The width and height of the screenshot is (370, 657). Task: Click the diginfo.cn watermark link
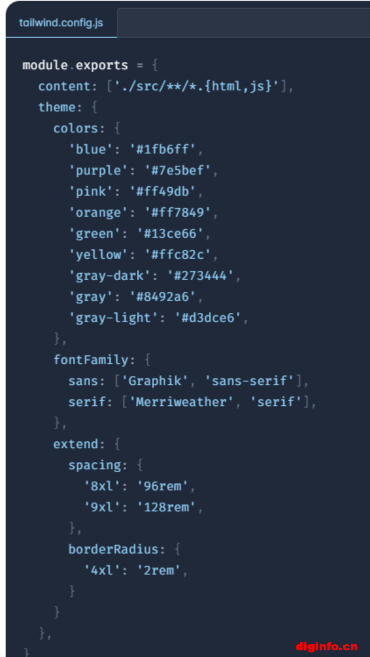point(327,646)
